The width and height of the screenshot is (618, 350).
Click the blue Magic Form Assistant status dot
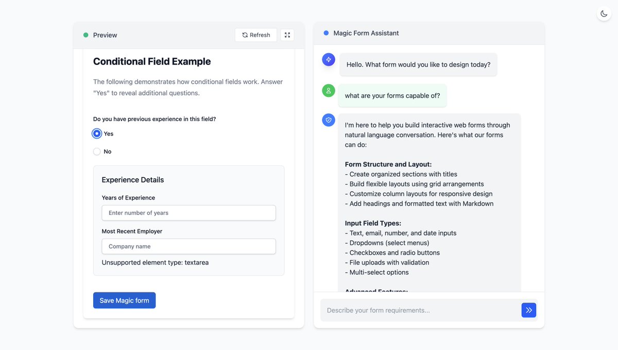tap(326, 33)
